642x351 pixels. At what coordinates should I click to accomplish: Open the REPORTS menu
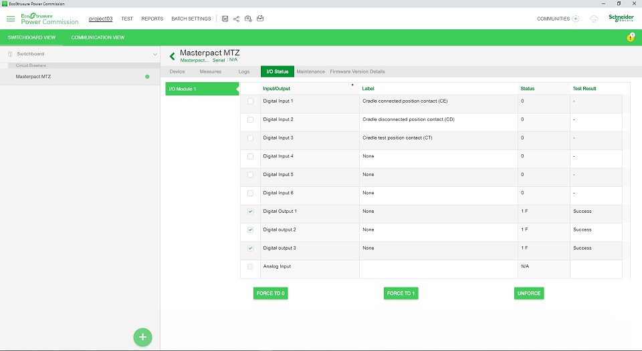152,19
